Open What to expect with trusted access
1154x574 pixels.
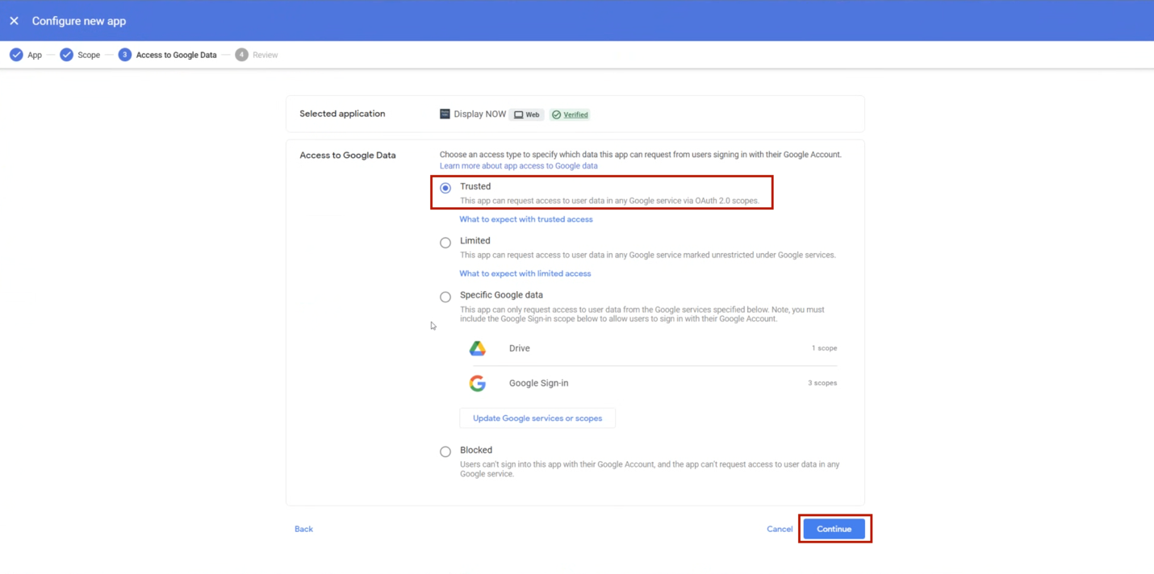pyautogui.click(x=526, y=219)
